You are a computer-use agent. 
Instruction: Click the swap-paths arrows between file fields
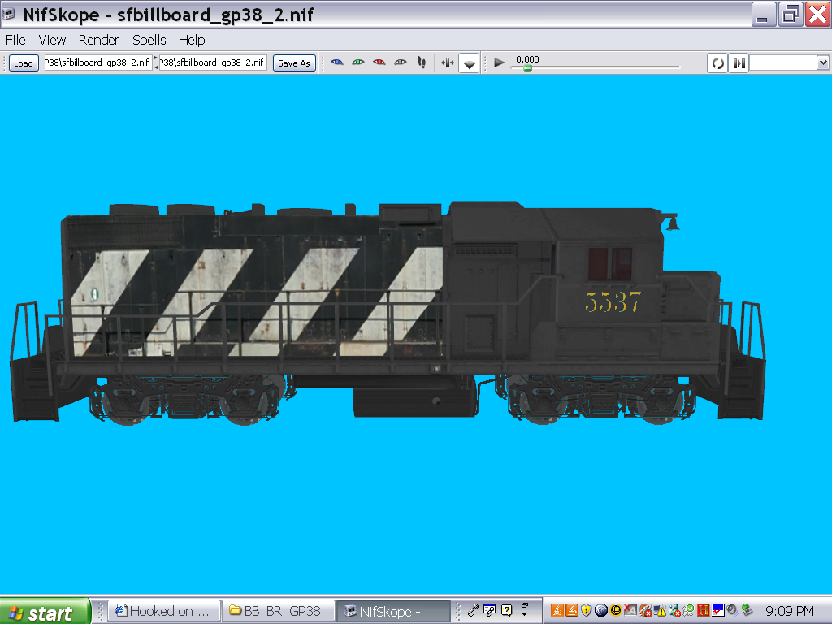click(156, 63)
